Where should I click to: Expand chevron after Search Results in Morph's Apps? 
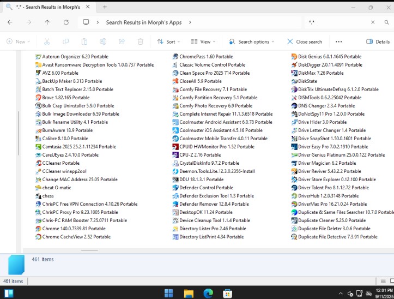[190, 22]
